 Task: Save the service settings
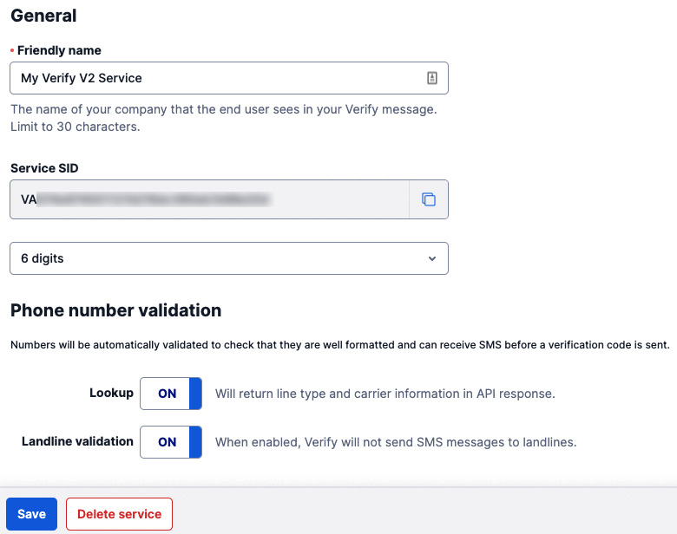[31, 514]
